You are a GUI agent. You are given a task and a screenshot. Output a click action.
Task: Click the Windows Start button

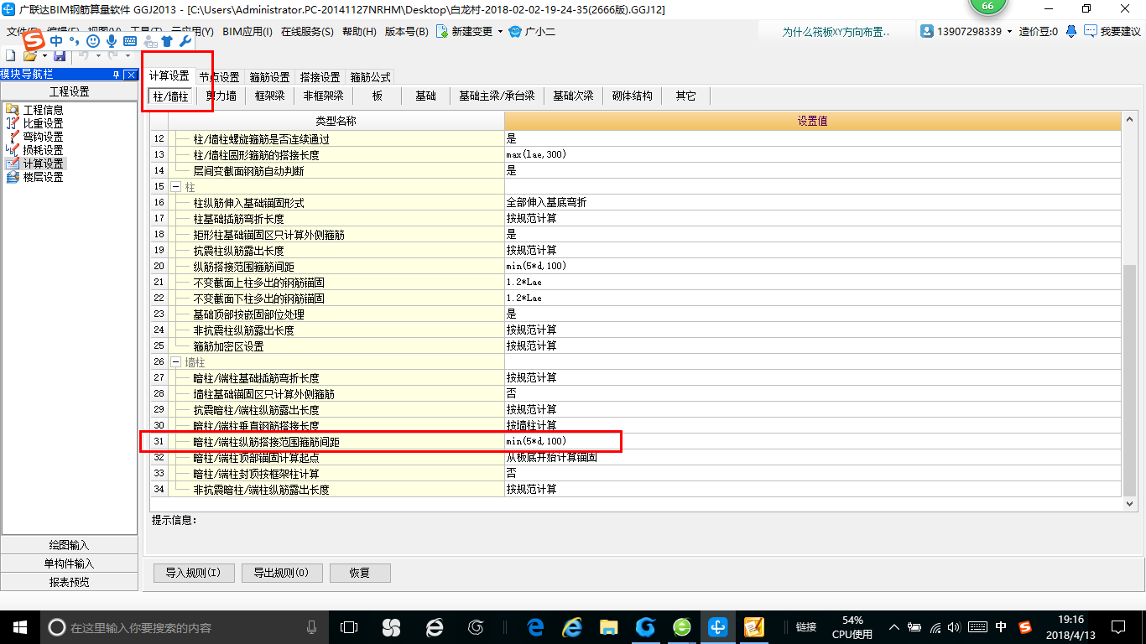[20, 626]
